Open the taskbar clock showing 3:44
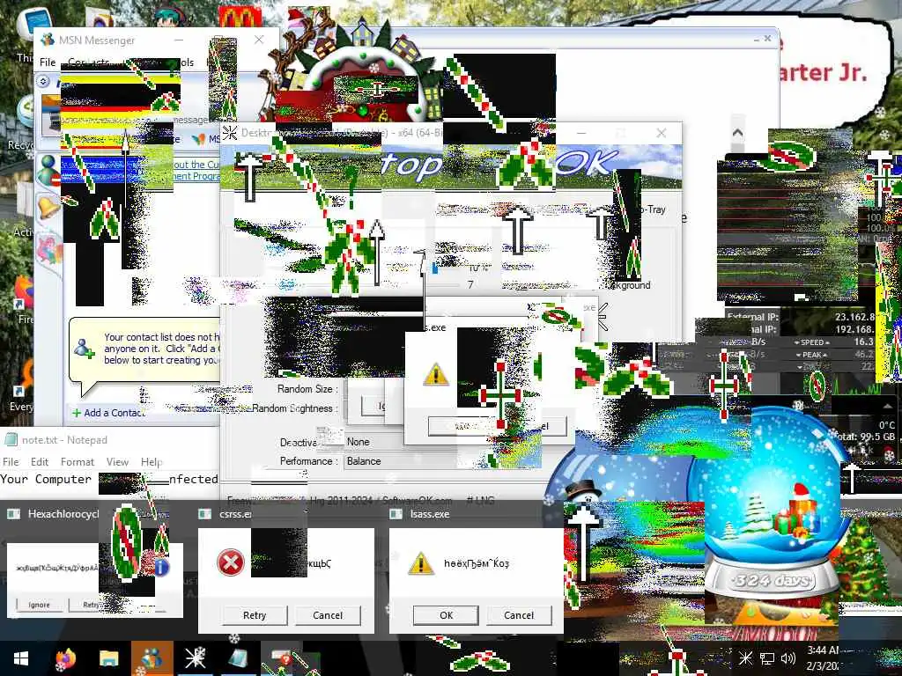Screen dimensions: 902x676 point(824,658)
